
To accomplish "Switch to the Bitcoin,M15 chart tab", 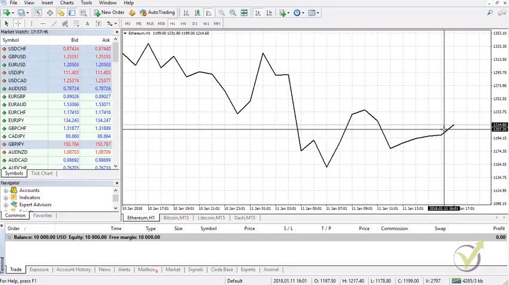I will [176, 218].
